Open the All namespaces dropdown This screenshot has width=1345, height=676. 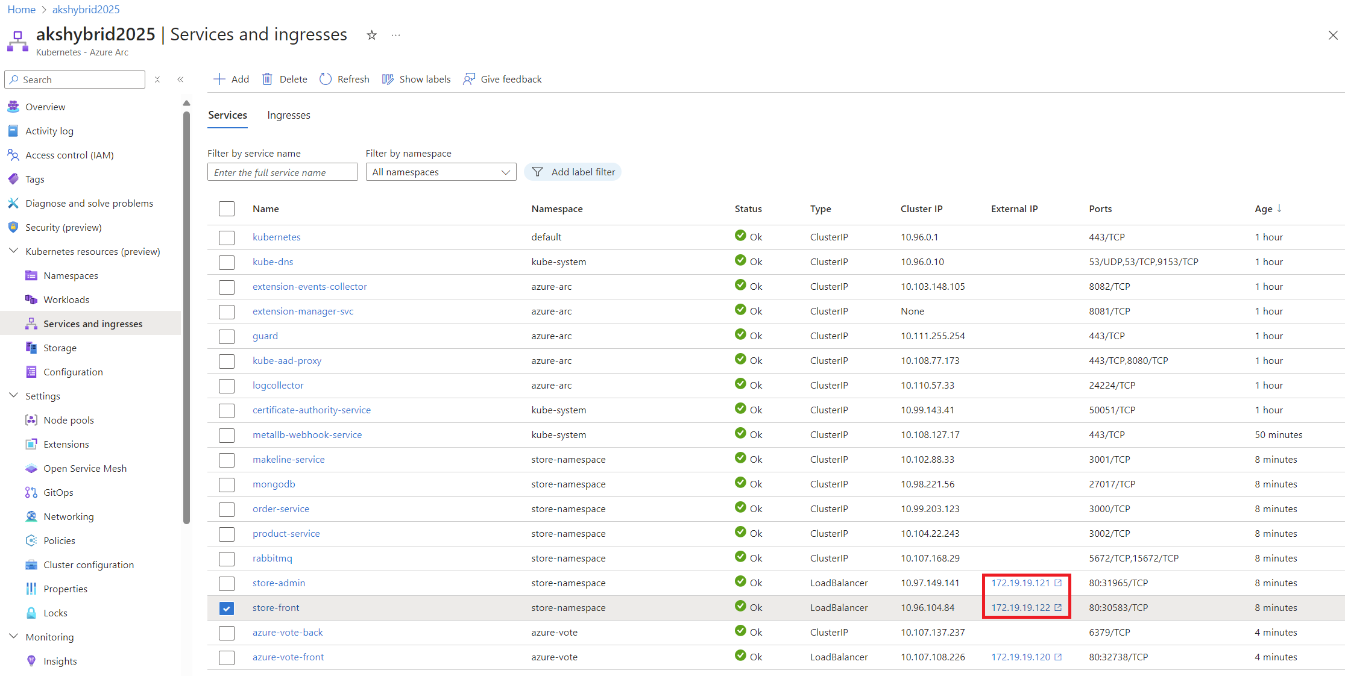click(441, 172)
